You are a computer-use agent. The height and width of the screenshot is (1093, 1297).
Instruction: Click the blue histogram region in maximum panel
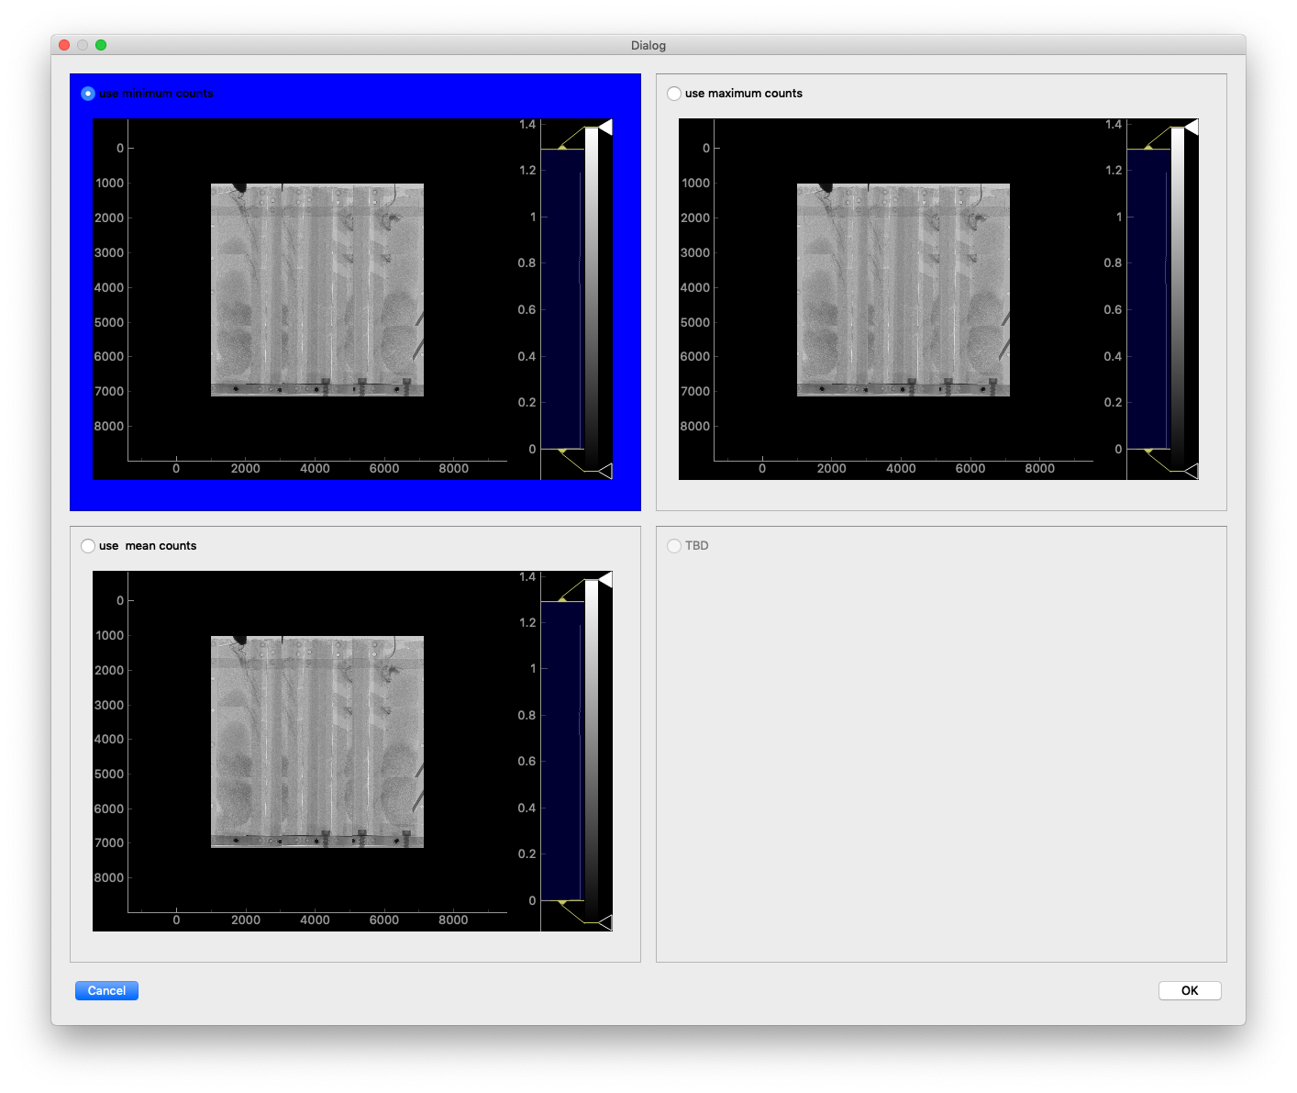coord(1147,298)
